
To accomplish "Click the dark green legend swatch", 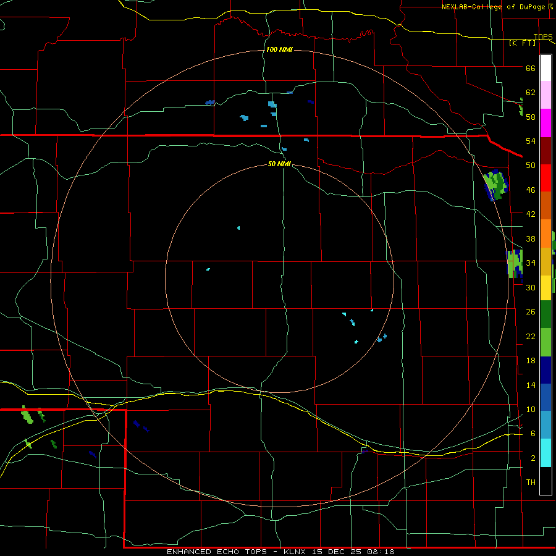I will [545, 314].
